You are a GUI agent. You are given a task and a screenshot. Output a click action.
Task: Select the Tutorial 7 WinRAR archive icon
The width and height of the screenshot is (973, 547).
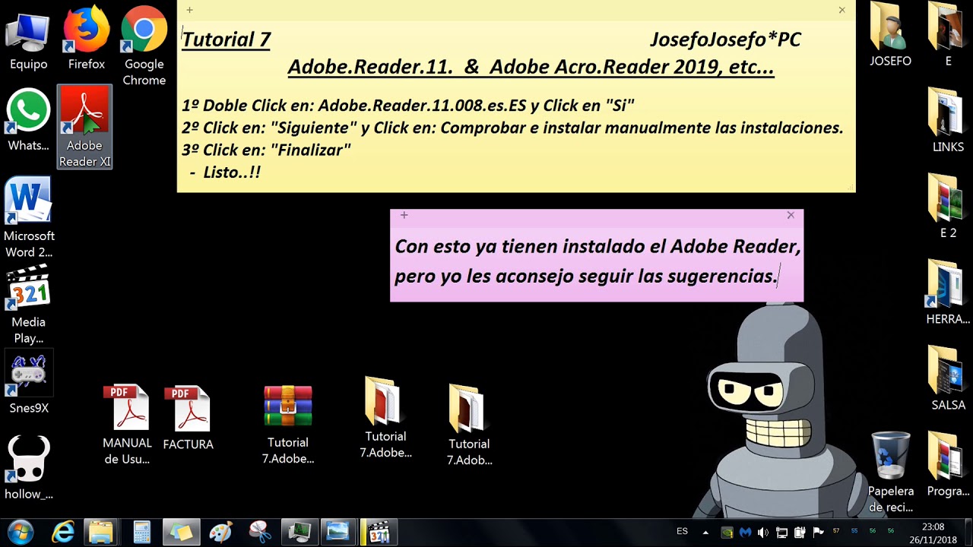click(x=288, y=424)
